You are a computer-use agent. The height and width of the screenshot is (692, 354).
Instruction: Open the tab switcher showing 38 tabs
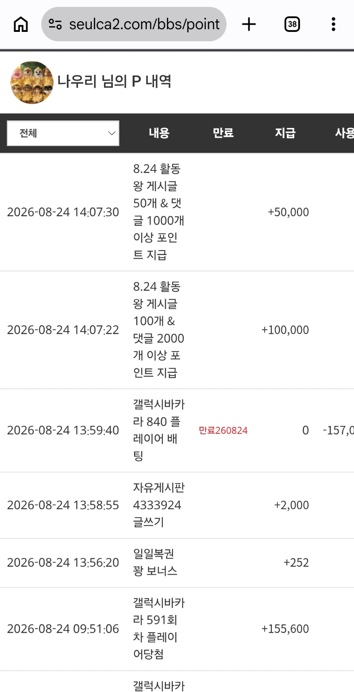click(x=292, y=24)
